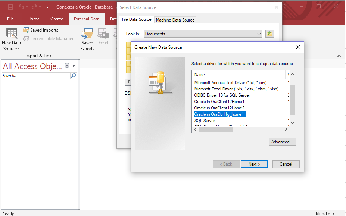Undo the last action

coord(21,7)
